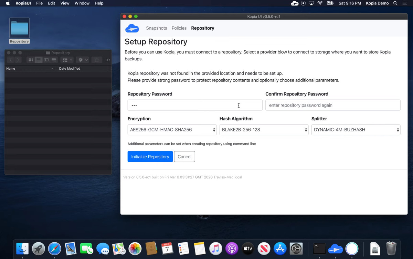Image resolution: width=413 pixels, height=259 pixels.
Task: Open Notification Center list icon
Action: point(405,3)
